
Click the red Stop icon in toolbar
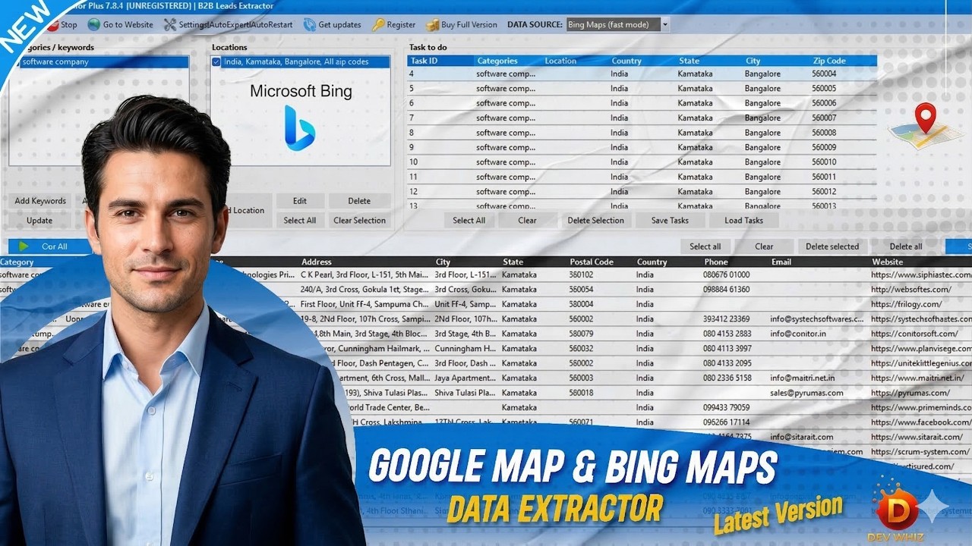(52, 25)
